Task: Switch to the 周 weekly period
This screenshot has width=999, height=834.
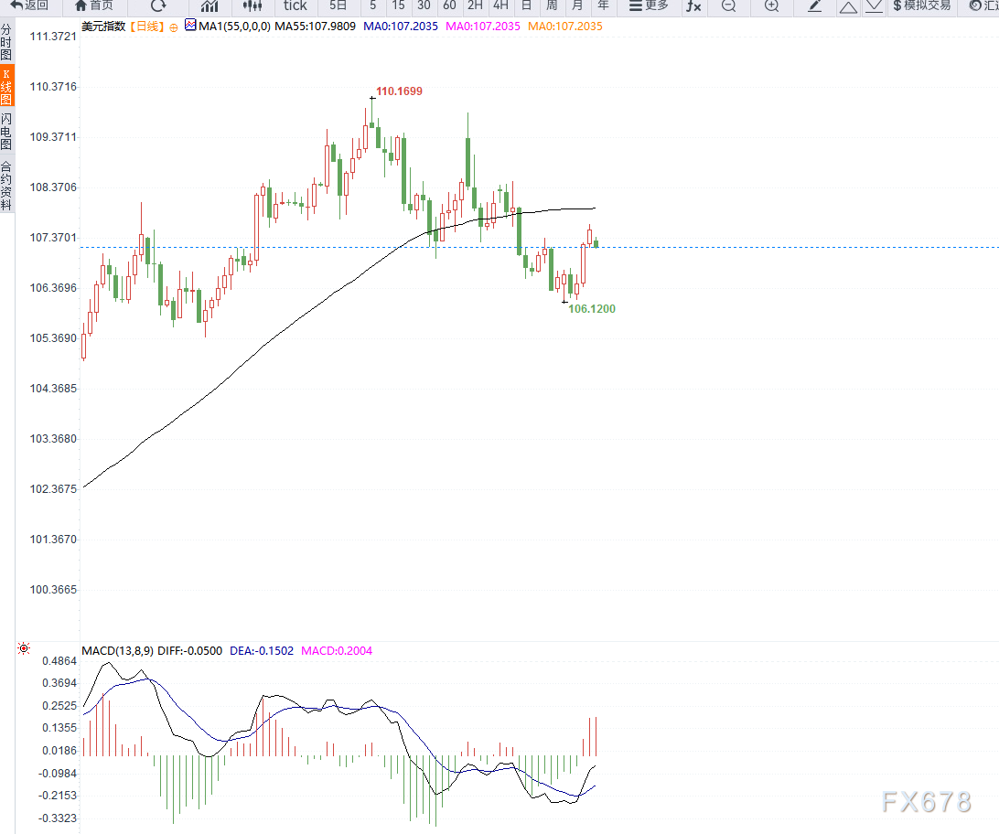Action: pos(552,5)
